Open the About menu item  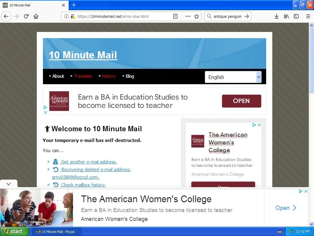pyautogui.click(x=58, y=76)
